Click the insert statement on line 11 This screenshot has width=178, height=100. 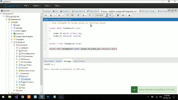[x=83, y=49]
